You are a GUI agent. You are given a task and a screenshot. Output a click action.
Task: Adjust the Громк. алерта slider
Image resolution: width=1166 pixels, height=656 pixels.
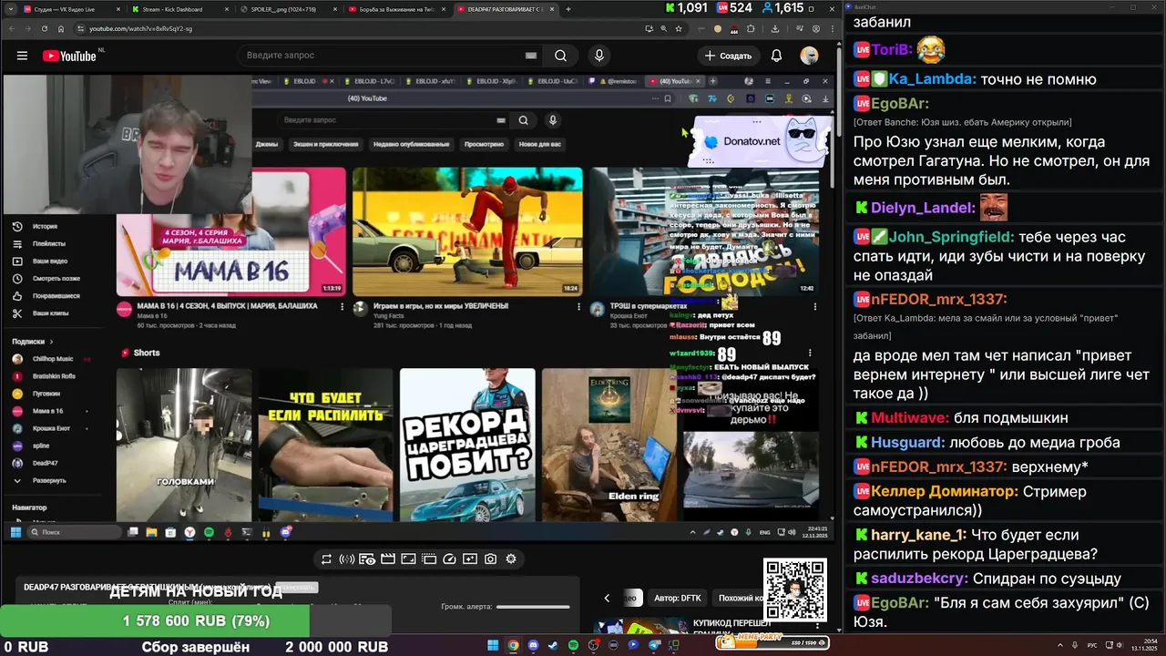tap(534, 607)
